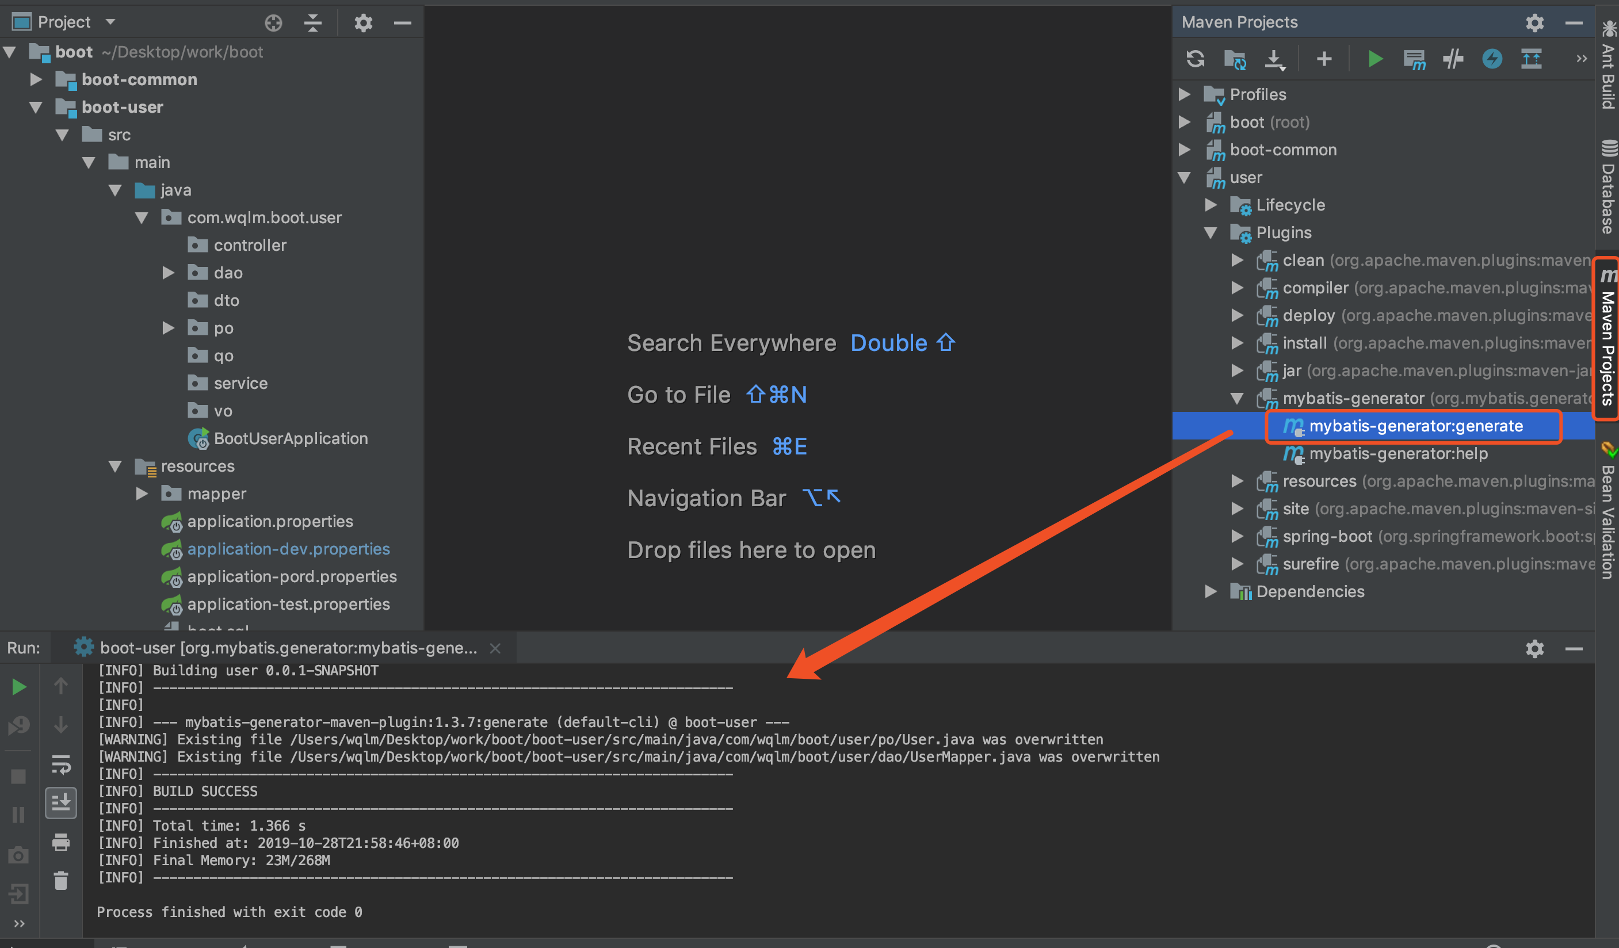The width and height of the screenshot is (1619, 948).
Task: Select the BootUserApplication class
Action: click(x=290, y=439)
